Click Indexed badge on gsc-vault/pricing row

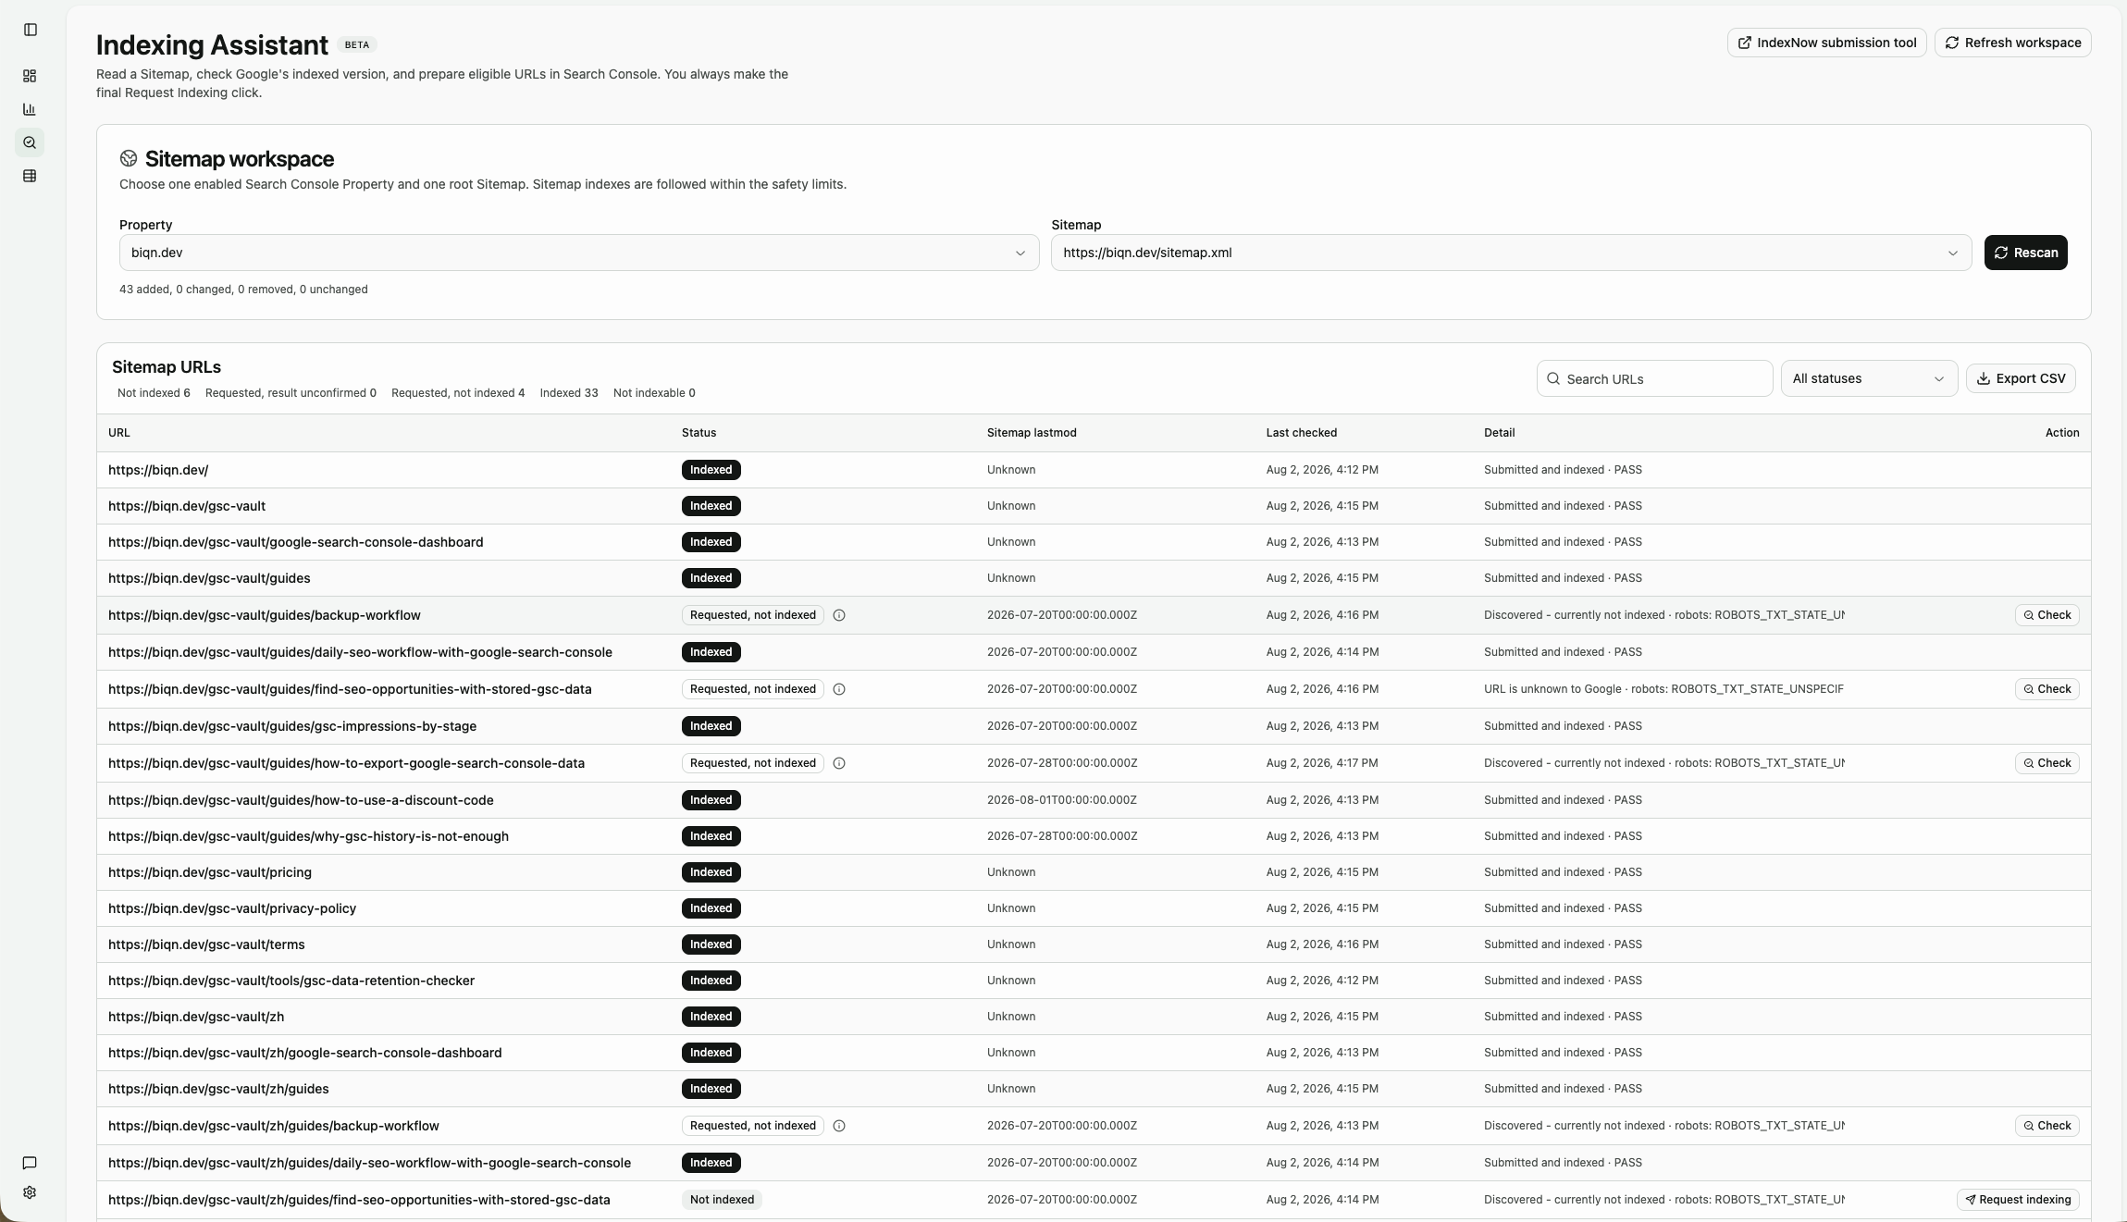711,872
